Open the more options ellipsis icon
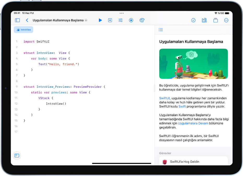The width and height of the screenshot is (243, 176). [x=226, y=20]
